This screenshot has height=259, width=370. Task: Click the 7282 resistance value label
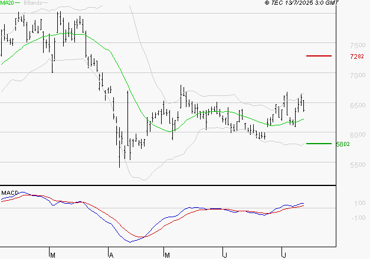click(x=356, y=57)
